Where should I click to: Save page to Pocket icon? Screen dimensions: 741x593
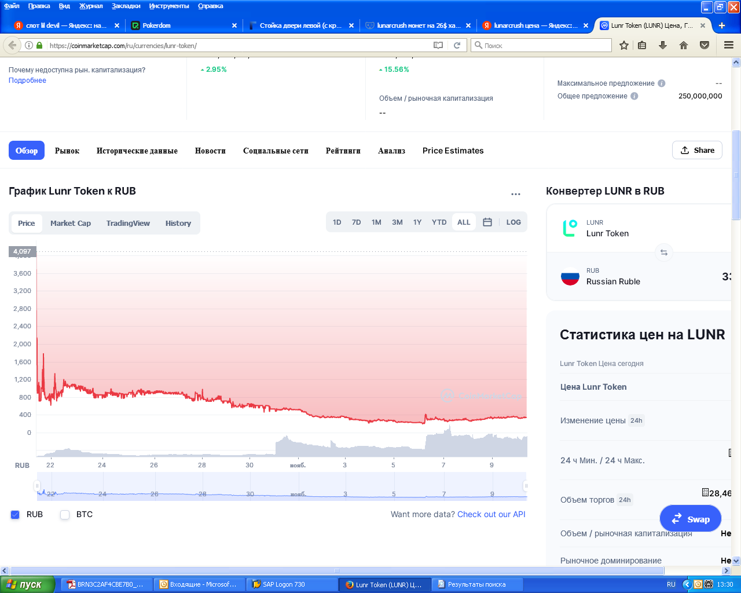[x=705, y=45]
